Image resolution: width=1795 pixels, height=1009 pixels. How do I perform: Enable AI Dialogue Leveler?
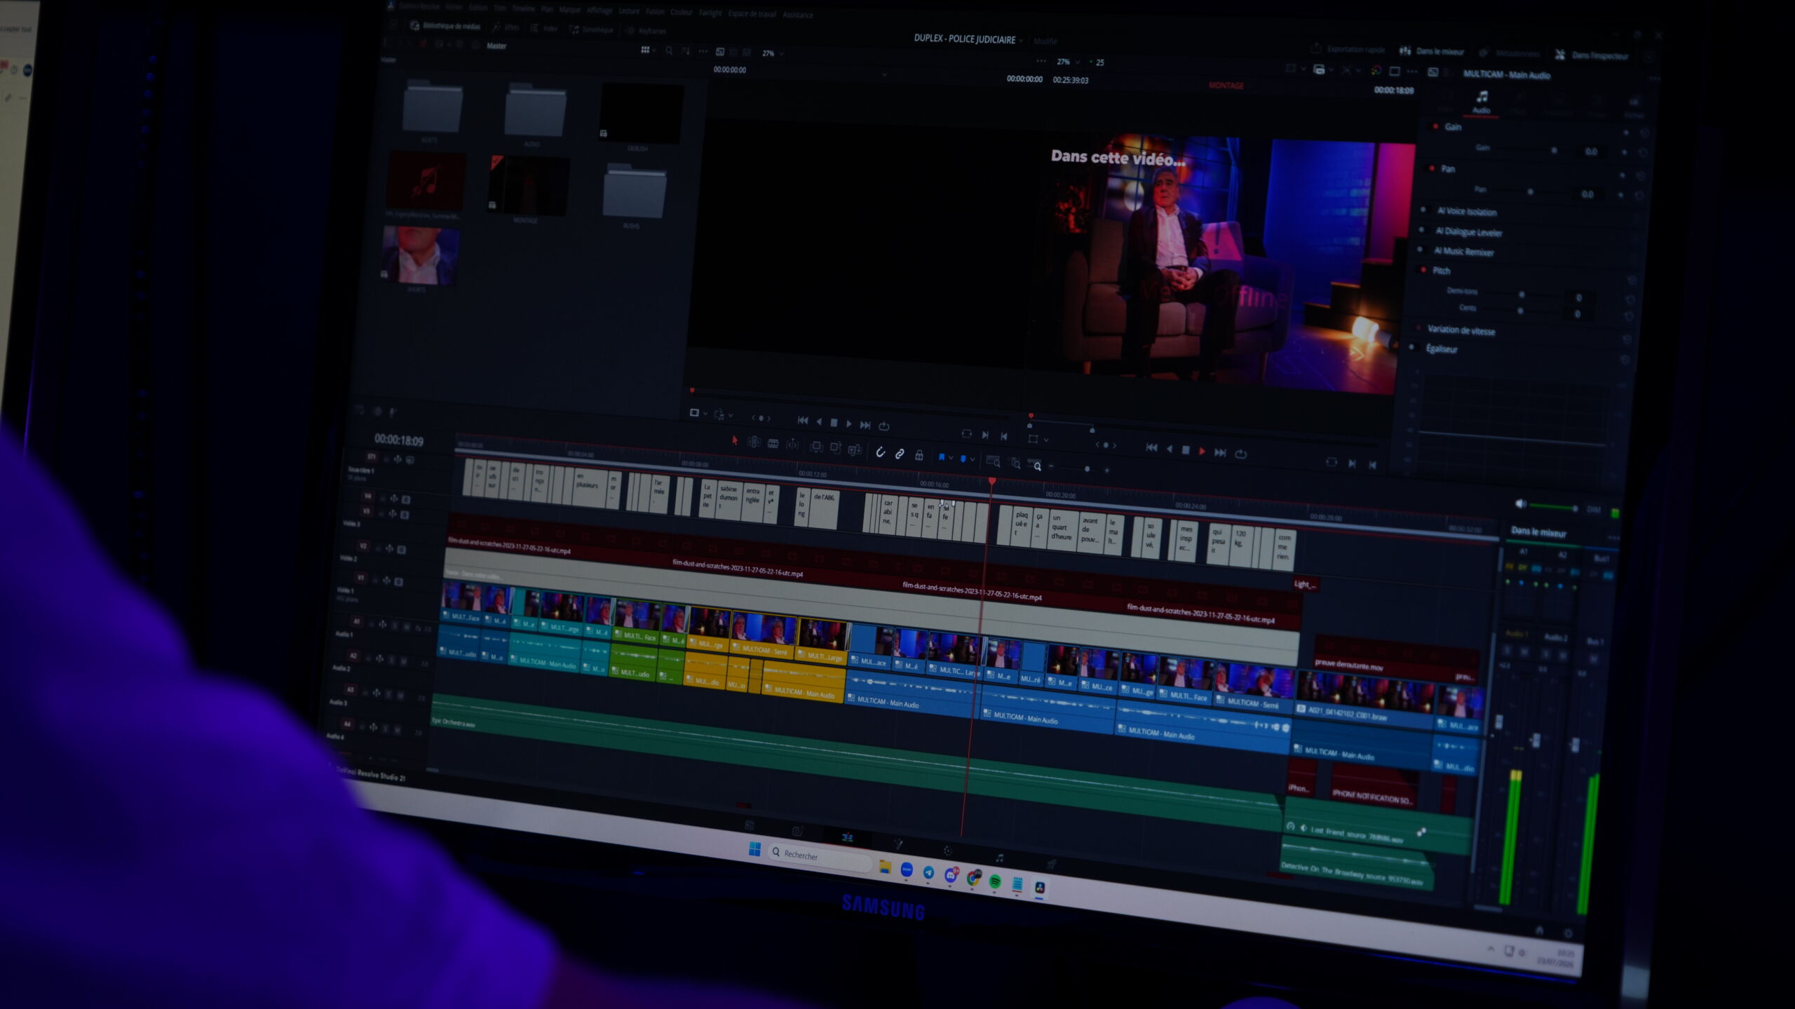tap(1422, 229)
